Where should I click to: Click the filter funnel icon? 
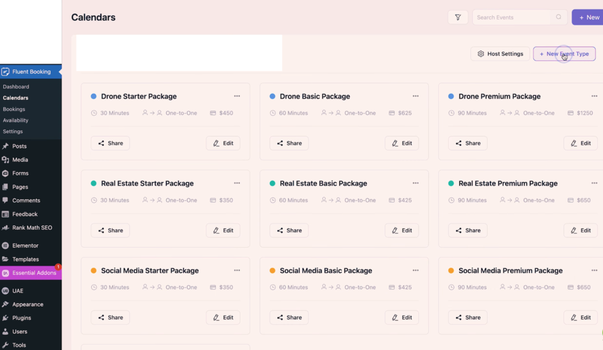pos(458,17)
